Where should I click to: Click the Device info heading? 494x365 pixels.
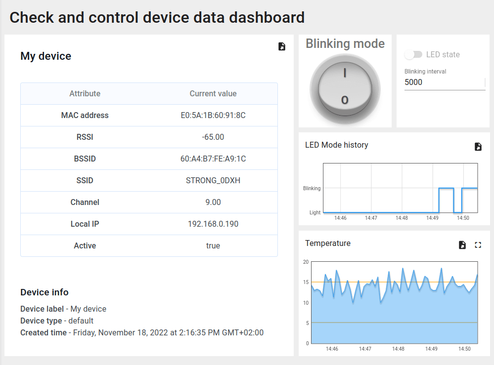44,292
